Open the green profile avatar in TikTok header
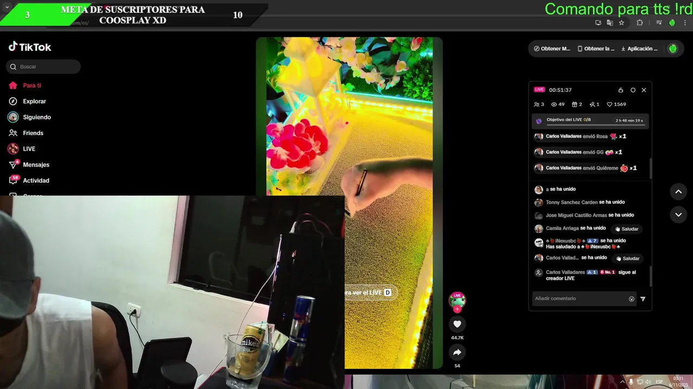Viewport: 693px width, 389px height. click(x=673, y=49)
